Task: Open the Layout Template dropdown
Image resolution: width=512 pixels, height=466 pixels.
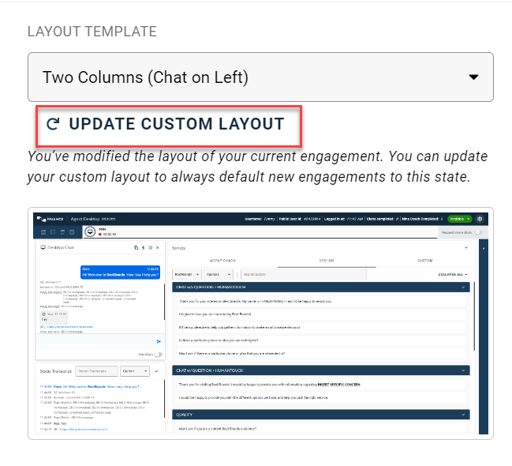Action: pyautogui.click(x=260, y=77)
